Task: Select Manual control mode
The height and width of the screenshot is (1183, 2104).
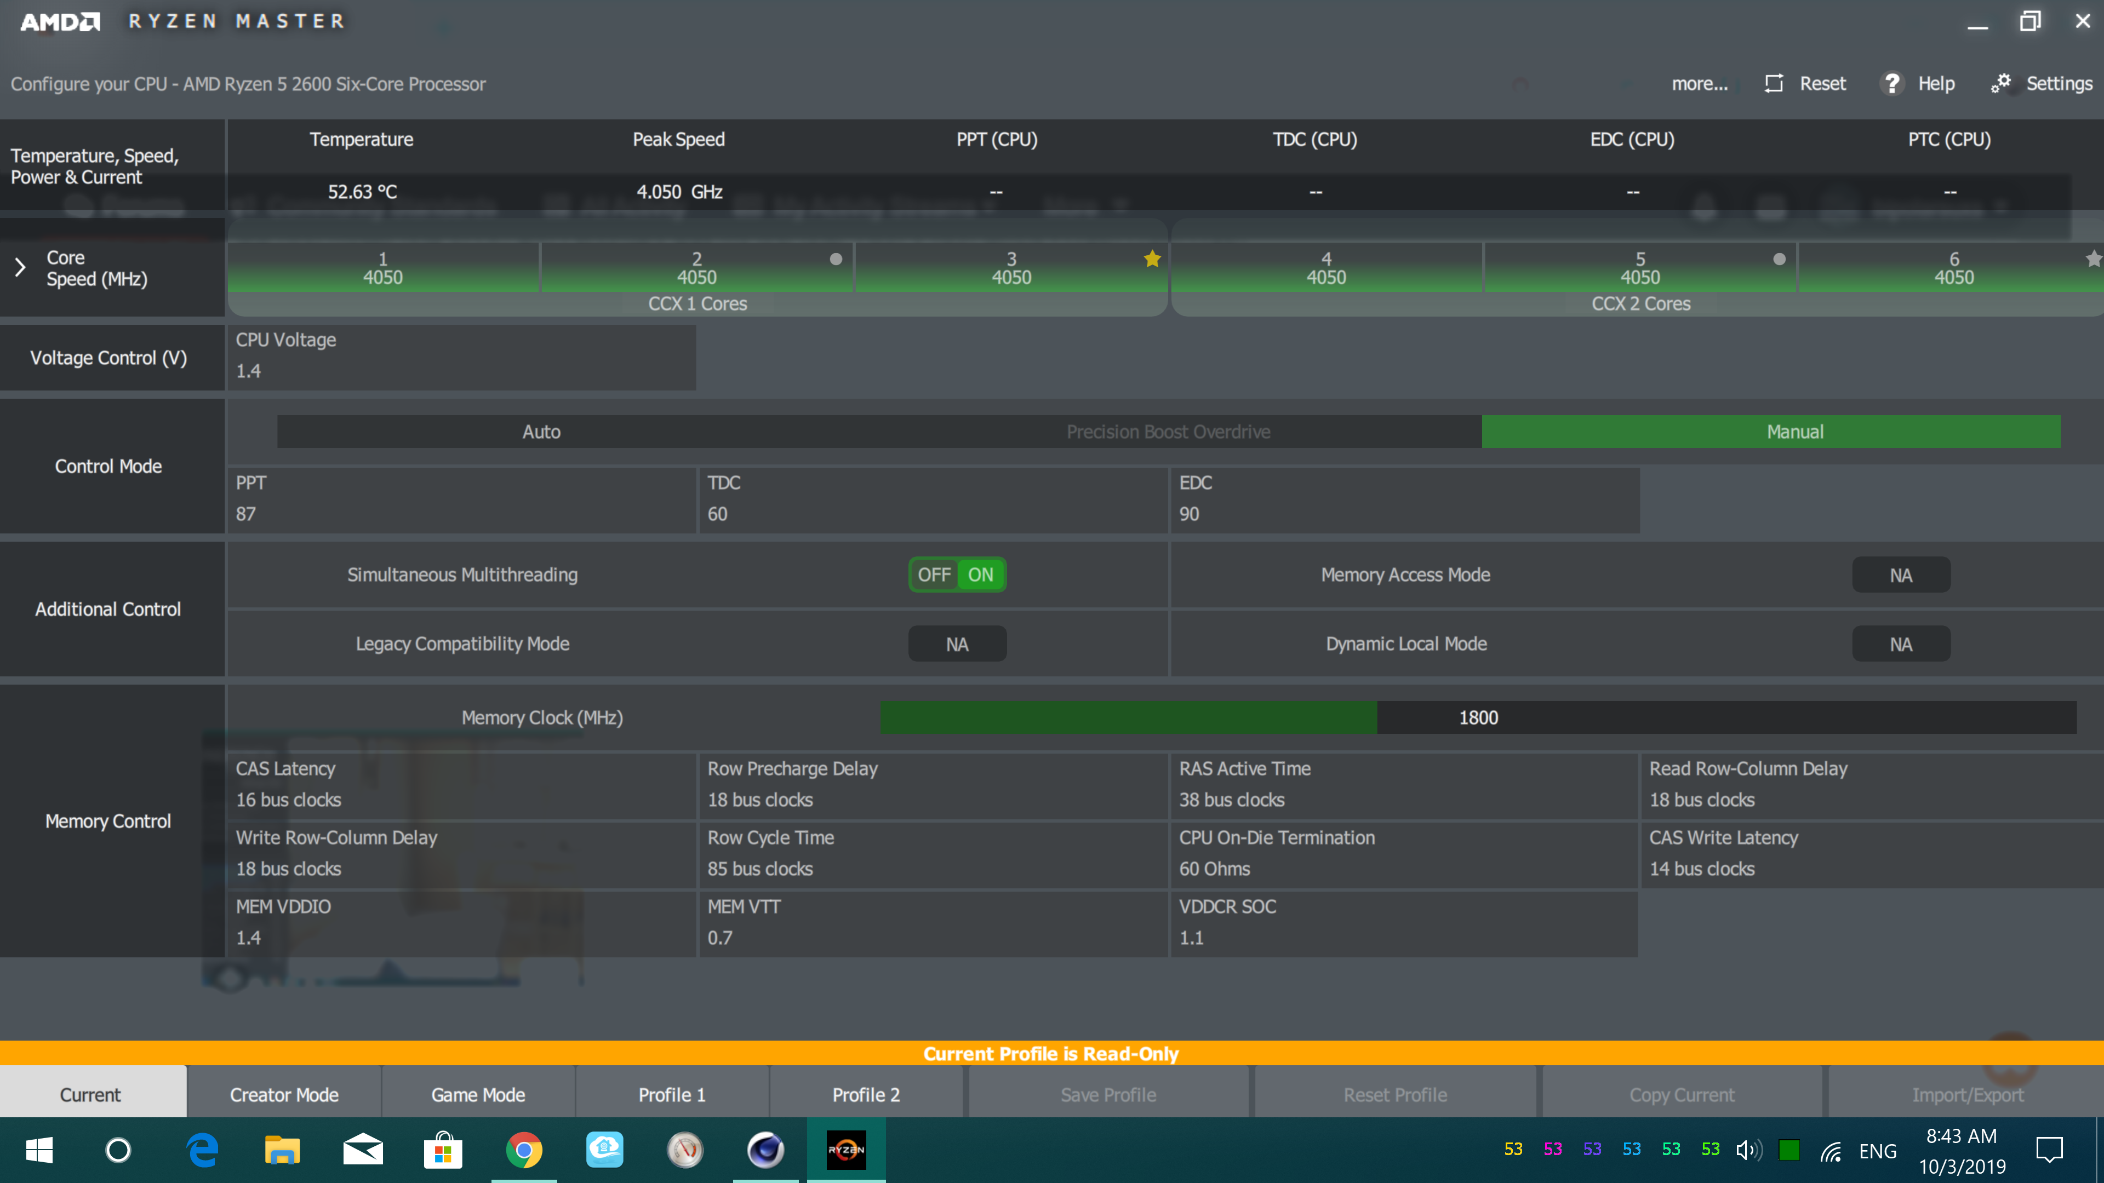Action: (x=1771, y=432)
